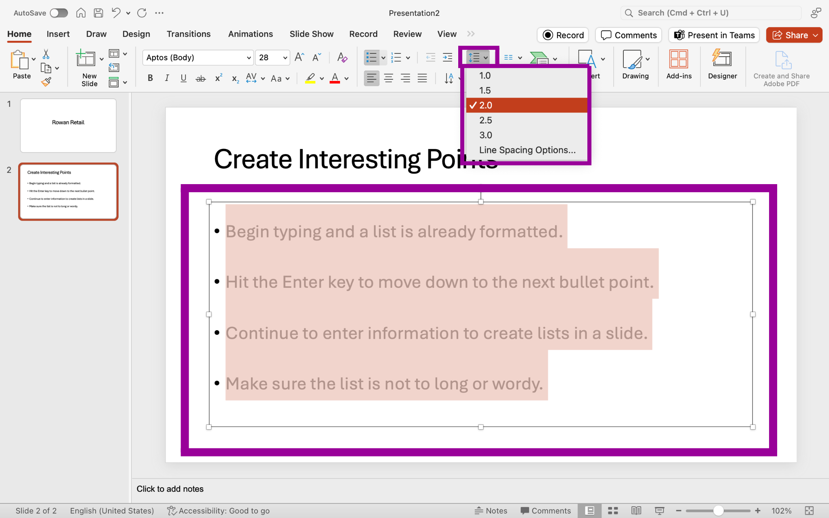Expand the Character Spacing AV dropdown
829x518 pixels.
263,79
